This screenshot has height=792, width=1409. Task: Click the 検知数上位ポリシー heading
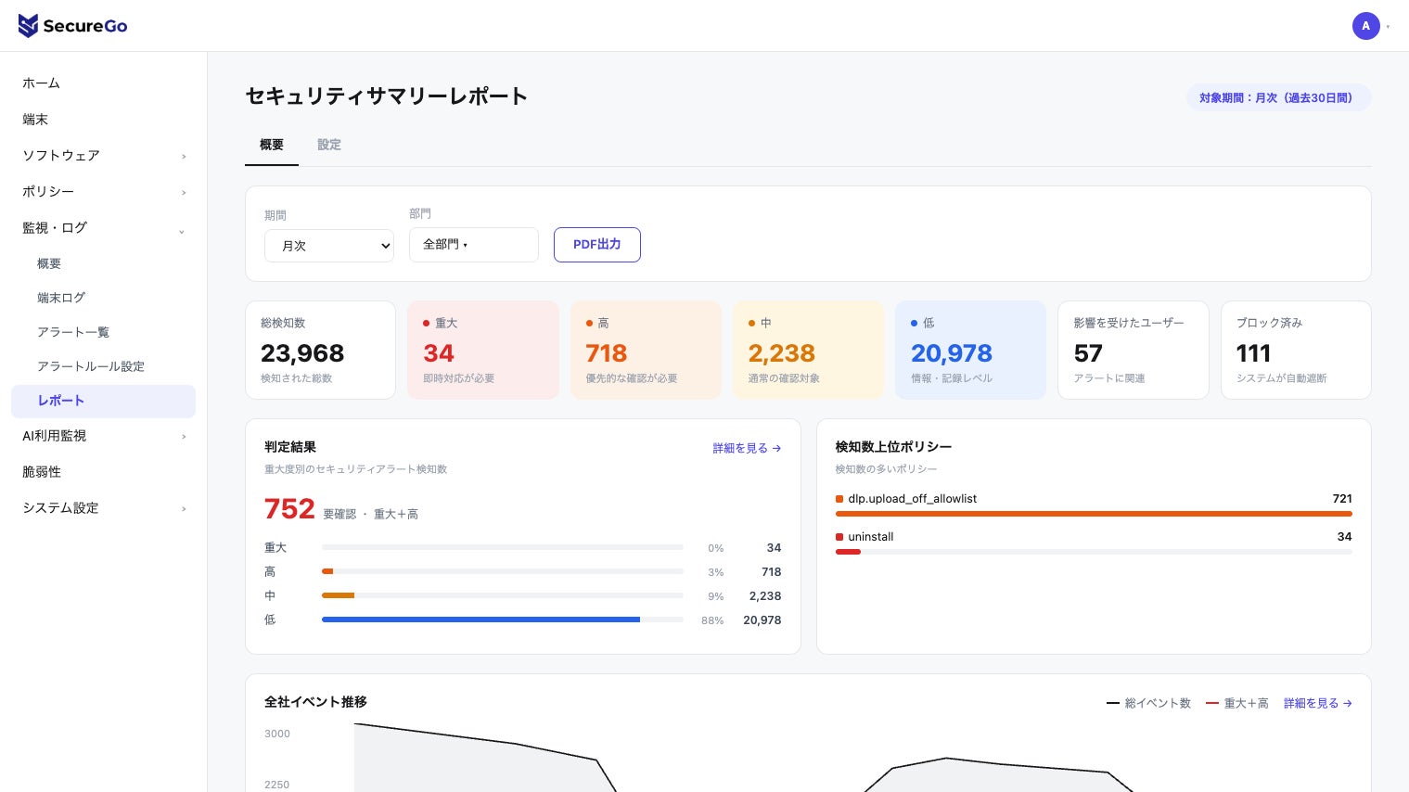pyautogui.click(x=893, y=447)
